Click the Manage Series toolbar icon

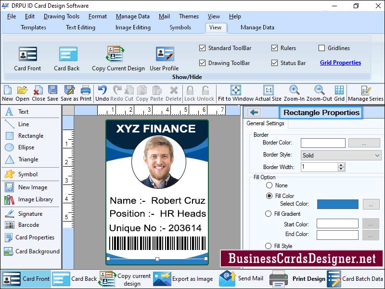click(366, 90)
